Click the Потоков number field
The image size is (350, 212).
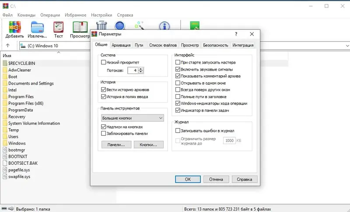coord(133,71)
